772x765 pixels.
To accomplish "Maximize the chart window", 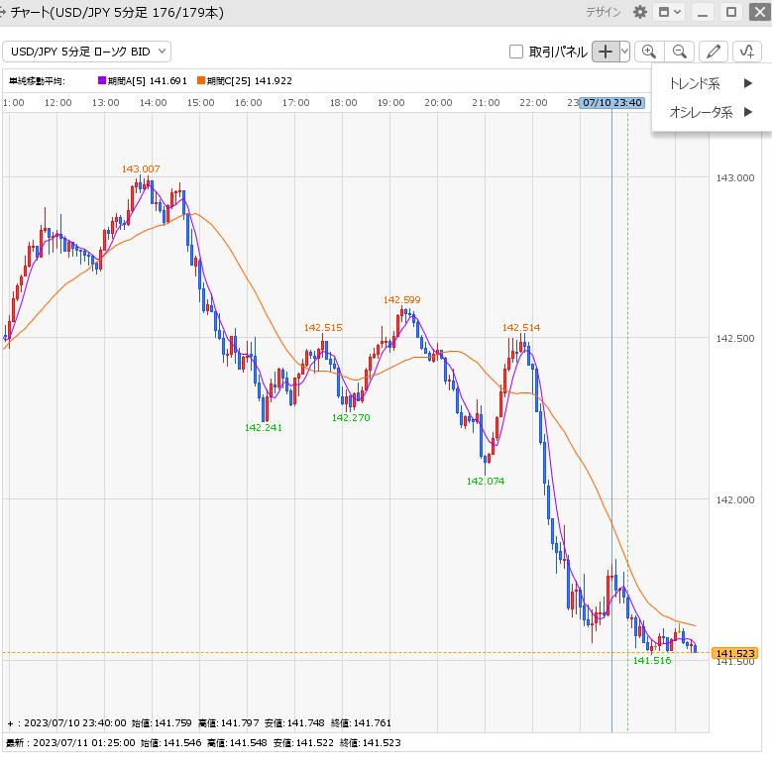I will pos(731,12).
